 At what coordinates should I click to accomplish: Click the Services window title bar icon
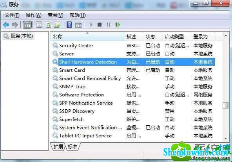pos(4,5)
